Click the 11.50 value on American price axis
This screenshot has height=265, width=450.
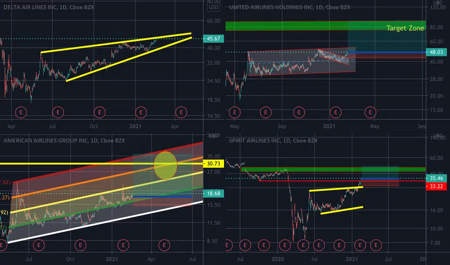[x=213, y=223]
